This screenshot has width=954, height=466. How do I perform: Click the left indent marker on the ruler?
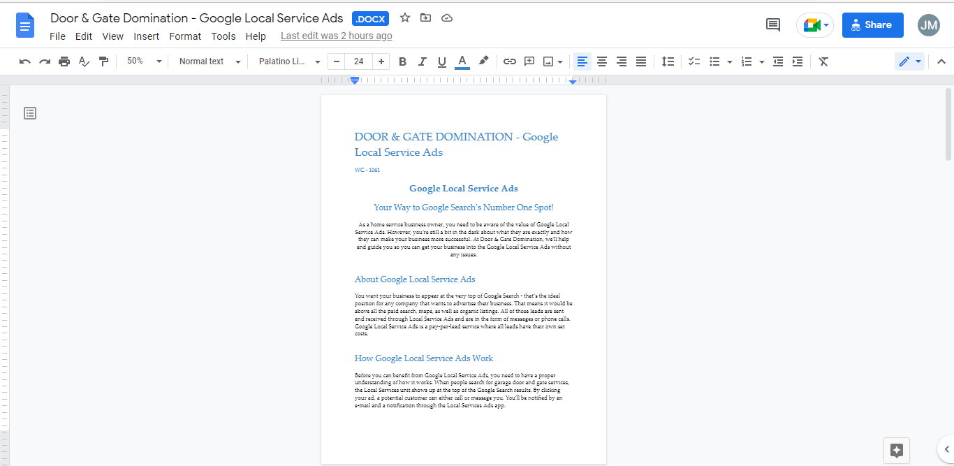coord(355,82)
